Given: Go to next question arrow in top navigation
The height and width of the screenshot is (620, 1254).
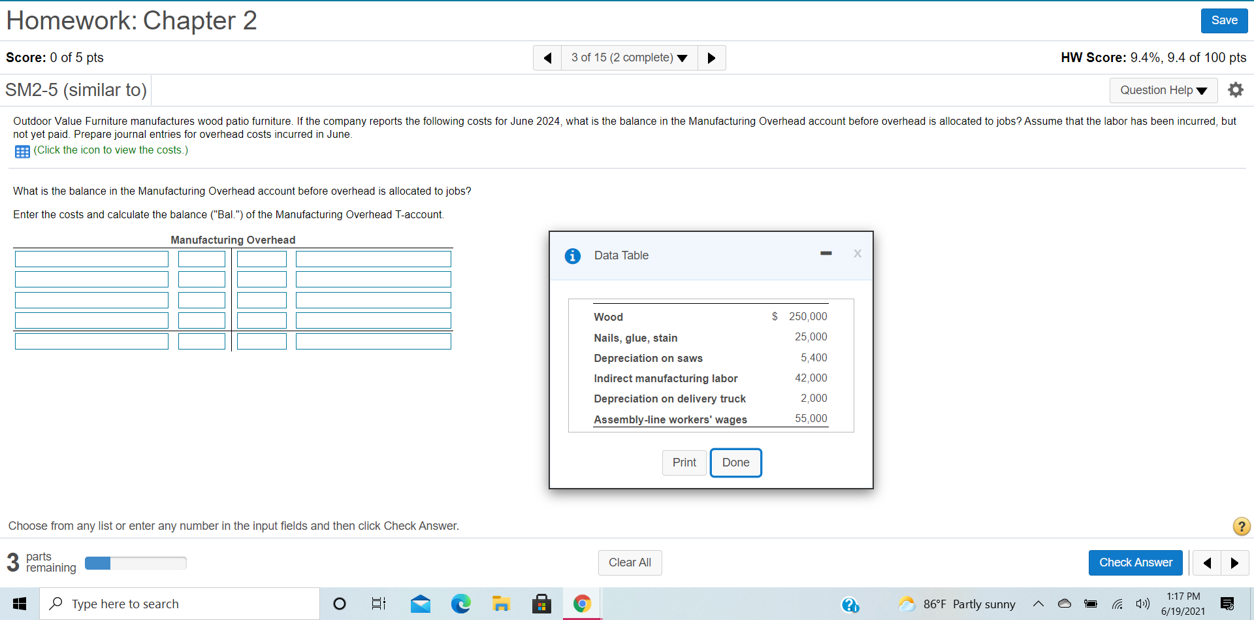Looking at the screenshot, I should tap(712, 58).
